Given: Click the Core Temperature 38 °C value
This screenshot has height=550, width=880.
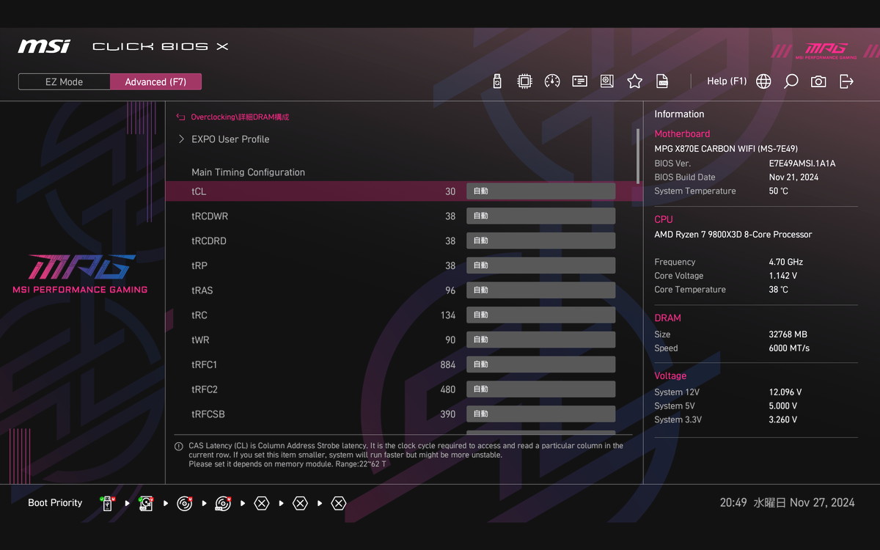Looking at the screenshot, I should [x=779, y=290].
